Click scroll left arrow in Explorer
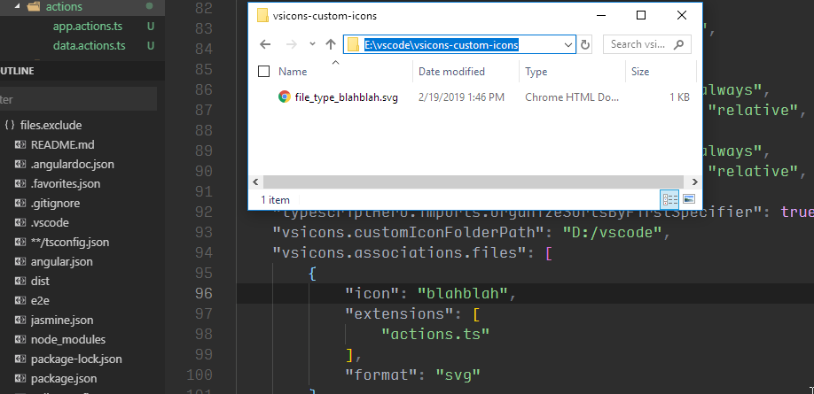Screen dimensions: 814x394 click(255, 182)
